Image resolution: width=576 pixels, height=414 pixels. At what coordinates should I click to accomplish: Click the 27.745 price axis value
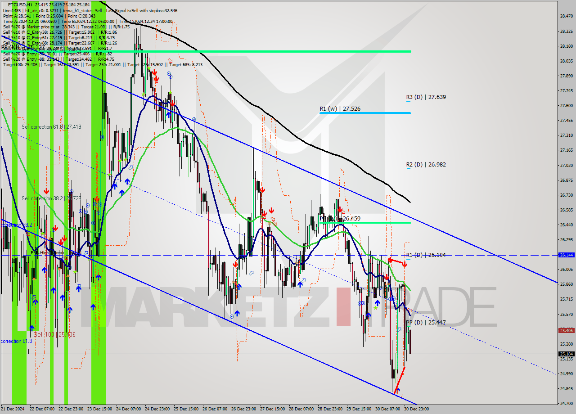point(566,90)
